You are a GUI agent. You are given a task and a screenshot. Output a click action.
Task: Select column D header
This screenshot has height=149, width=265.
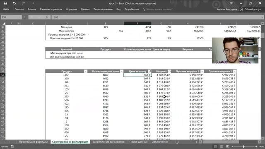66,24
